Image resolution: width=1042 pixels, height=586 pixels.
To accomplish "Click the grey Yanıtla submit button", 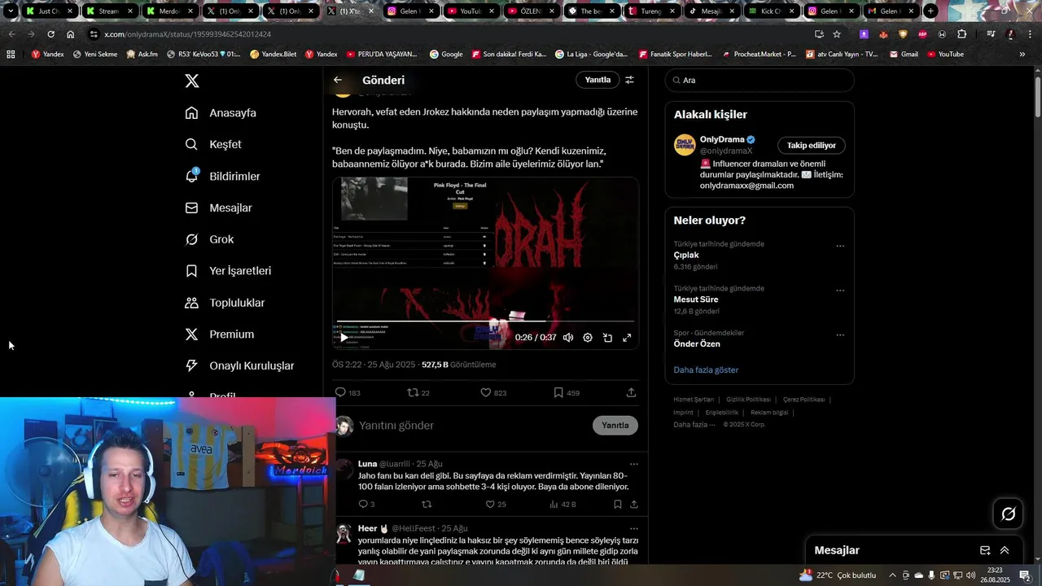I will point(615,426).
